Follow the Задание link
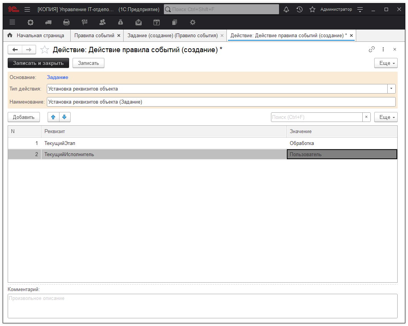This screenshot has height=326, width=408. 58,77
